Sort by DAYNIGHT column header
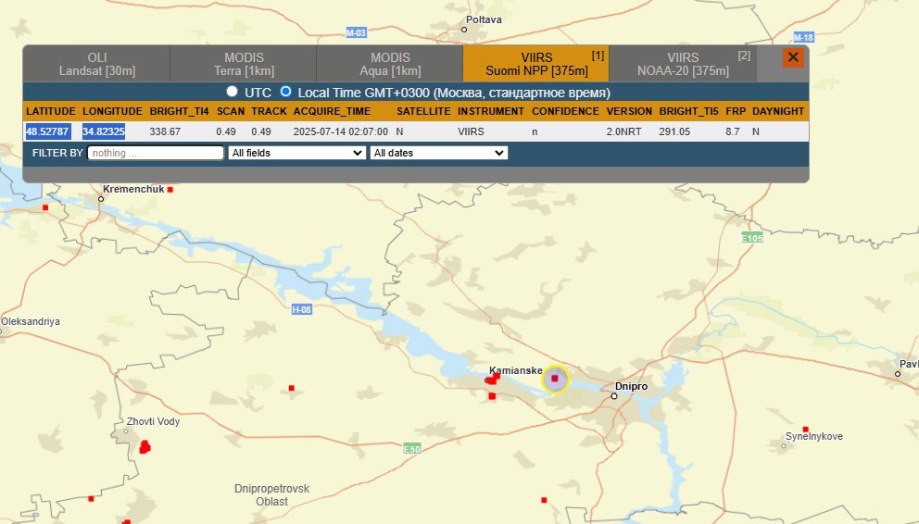Image resolution: width=919 pixels, height=524 pixels. (778, 111)
